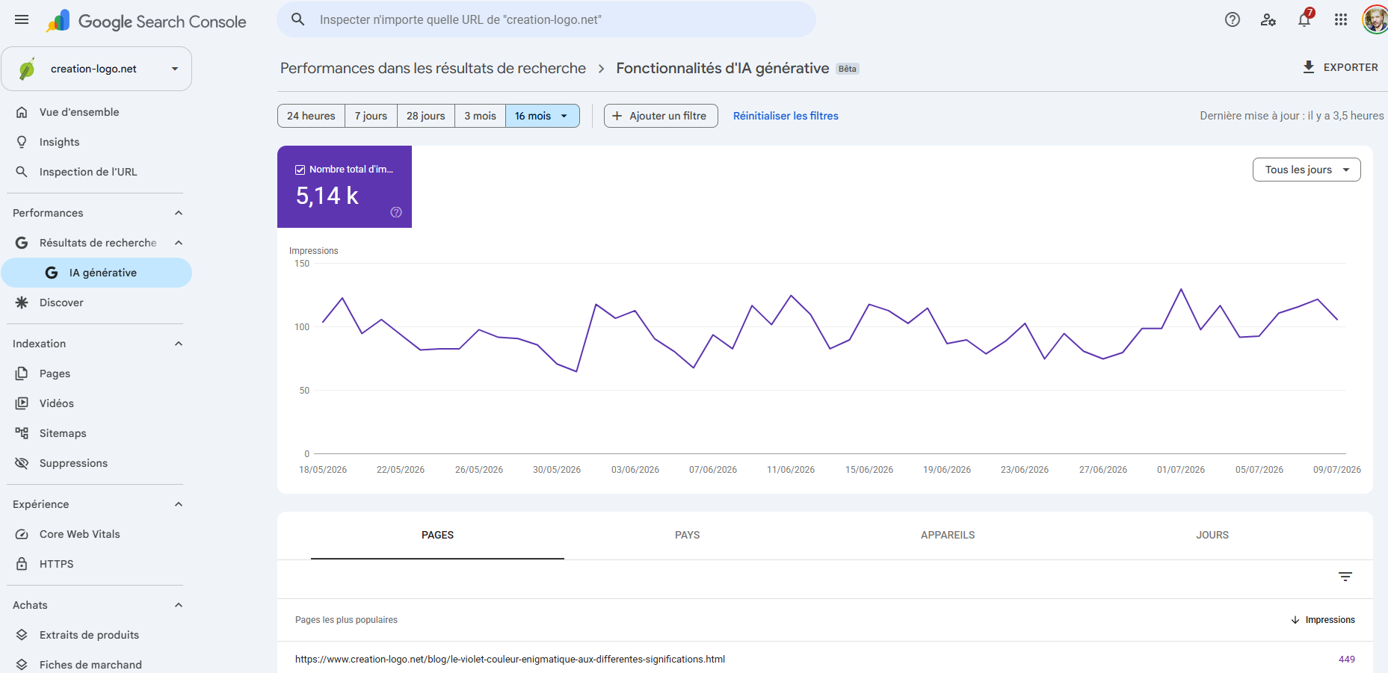The height and width of the screenshot is (673, 1388).
Task: Open Sitemaps in the sidebar
Action: [x=96, y=433]
